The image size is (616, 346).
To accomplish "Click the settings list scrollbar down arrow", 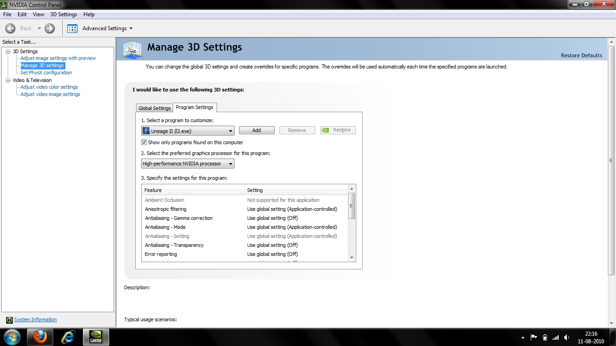I will coord(352,258).
